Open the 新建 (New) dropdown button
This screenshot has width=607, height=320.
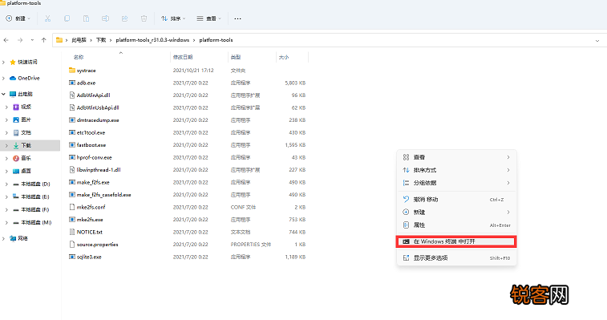pos(18,18)
